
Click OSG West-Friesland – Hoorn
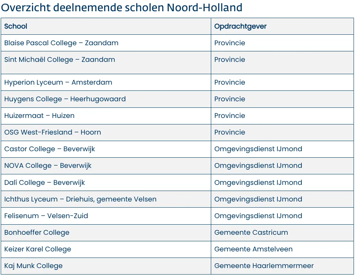(x=53, y=132)
